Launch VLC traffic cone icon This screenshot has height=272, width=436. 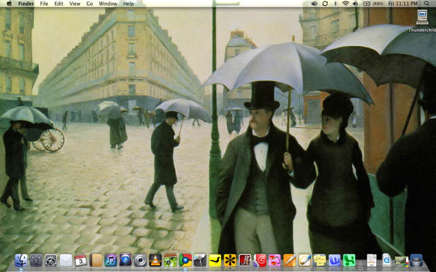[x=155, y=261]
